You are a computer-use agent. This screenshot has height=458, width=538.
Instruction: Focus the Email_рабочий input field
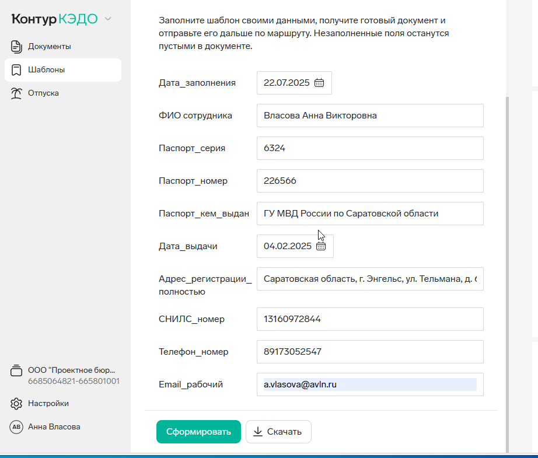370,384
